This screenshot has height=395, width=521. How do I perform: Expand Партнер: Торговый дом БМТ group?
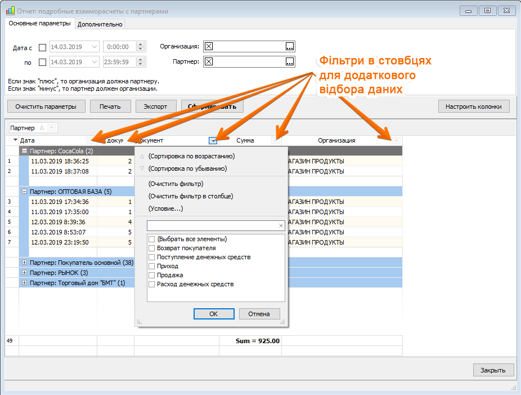coord(24,282)
